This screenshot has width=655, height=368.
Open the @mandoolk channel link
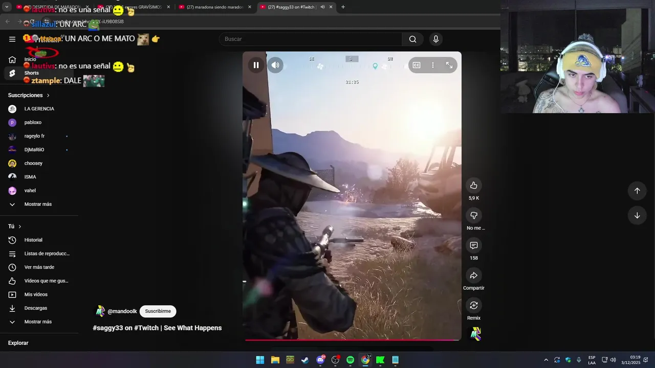(x=122, y=311)
